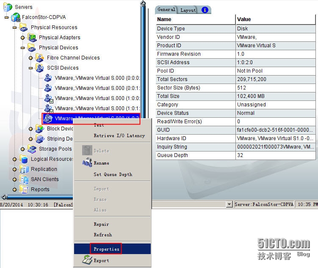Choose Repair from the context menu
This screenshot has width=318, height=268.
click(x=112, y=224)
